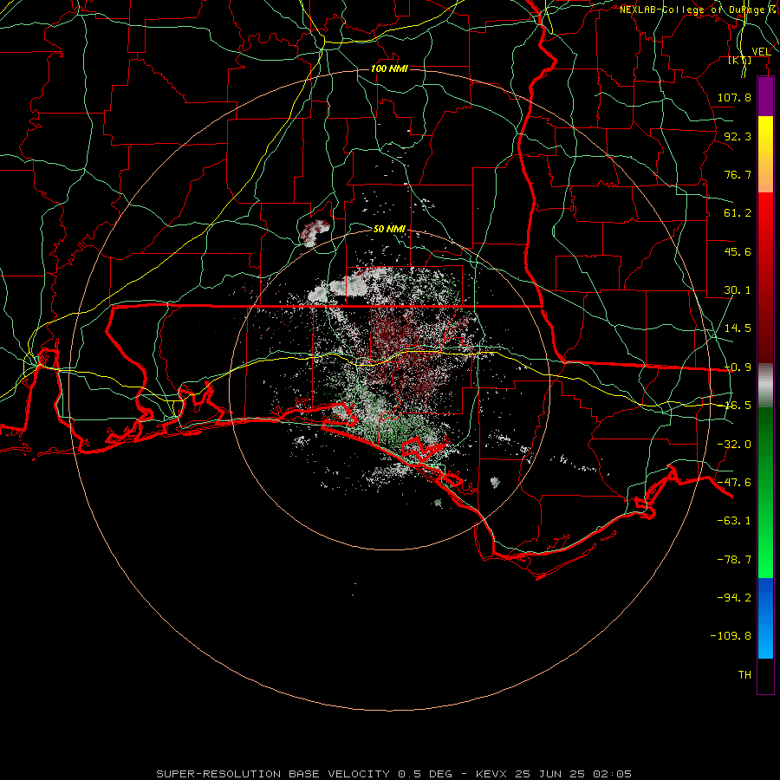Click the blue segment of the color bar

coord(765,618)
